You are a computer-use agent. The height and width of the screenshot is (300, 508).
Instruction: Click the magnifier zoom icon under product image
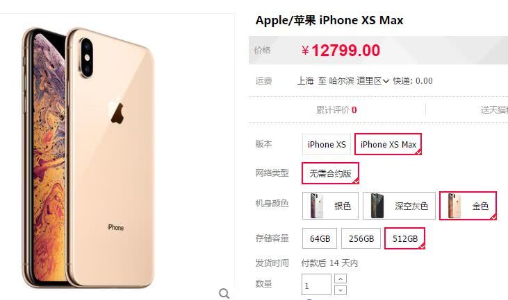(224, 293)
